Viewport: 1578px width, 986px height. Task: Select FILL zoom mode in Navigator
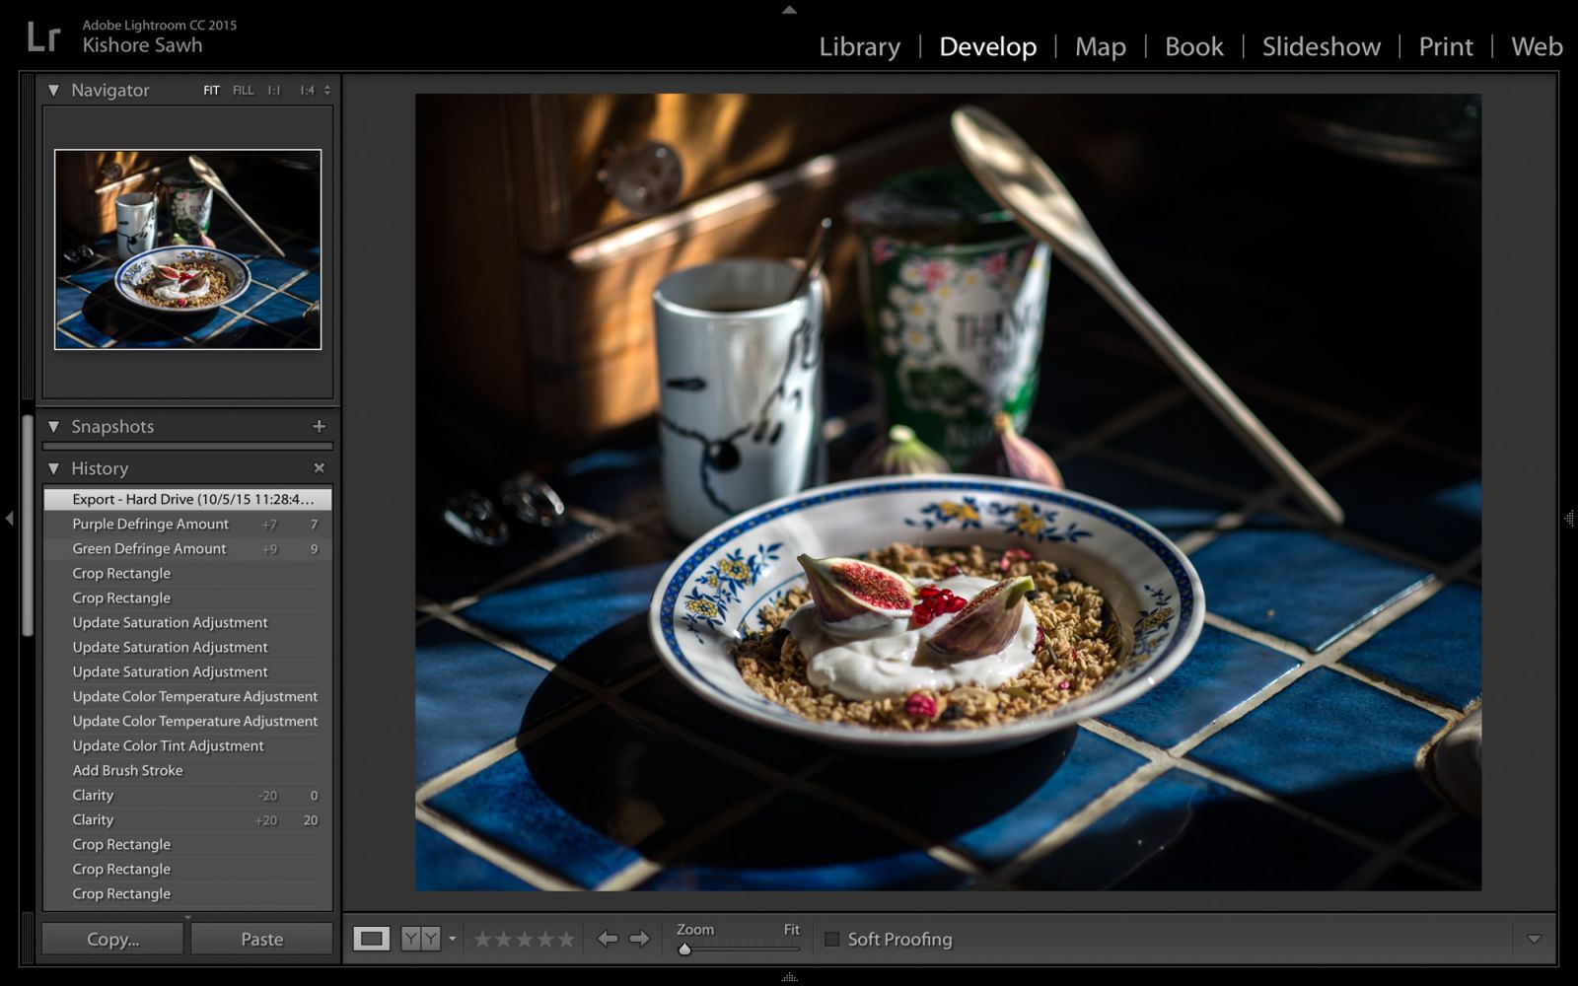(x=242, y=89)
